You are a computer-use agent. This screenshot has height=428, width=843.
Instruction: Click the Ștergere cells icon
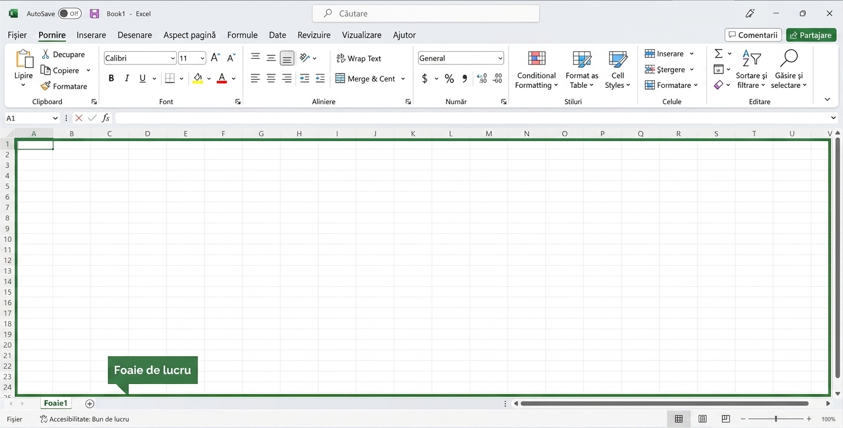[650, 70]
